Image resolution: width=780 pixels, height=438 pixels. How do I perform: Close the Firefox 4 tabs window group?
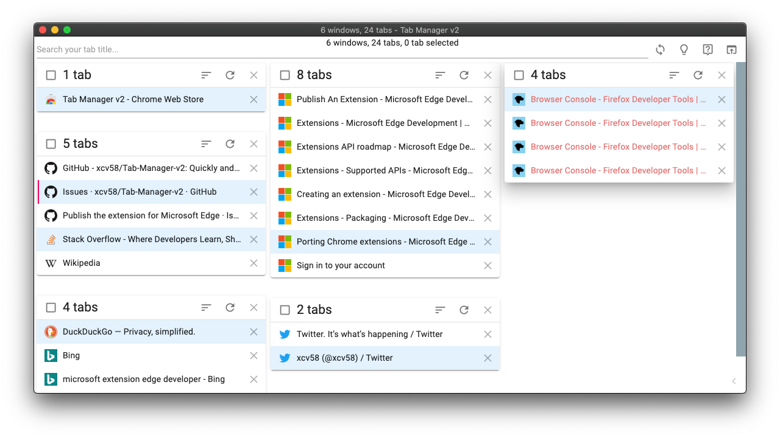[722, 75]
